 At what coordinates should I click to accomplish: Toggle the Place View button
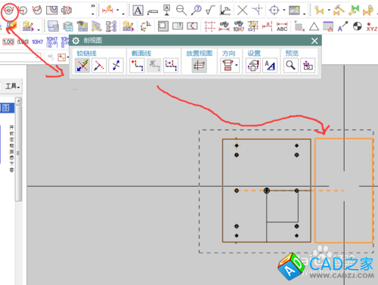pos(199,66)
